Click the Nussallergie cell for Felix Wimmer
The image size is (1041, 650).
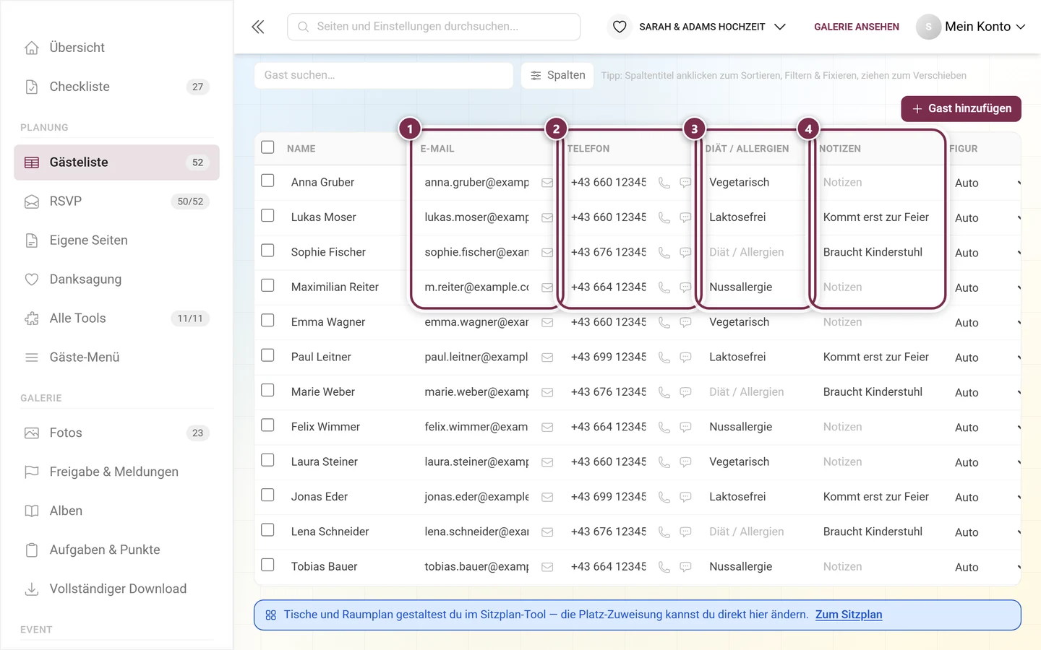[740, 427]
